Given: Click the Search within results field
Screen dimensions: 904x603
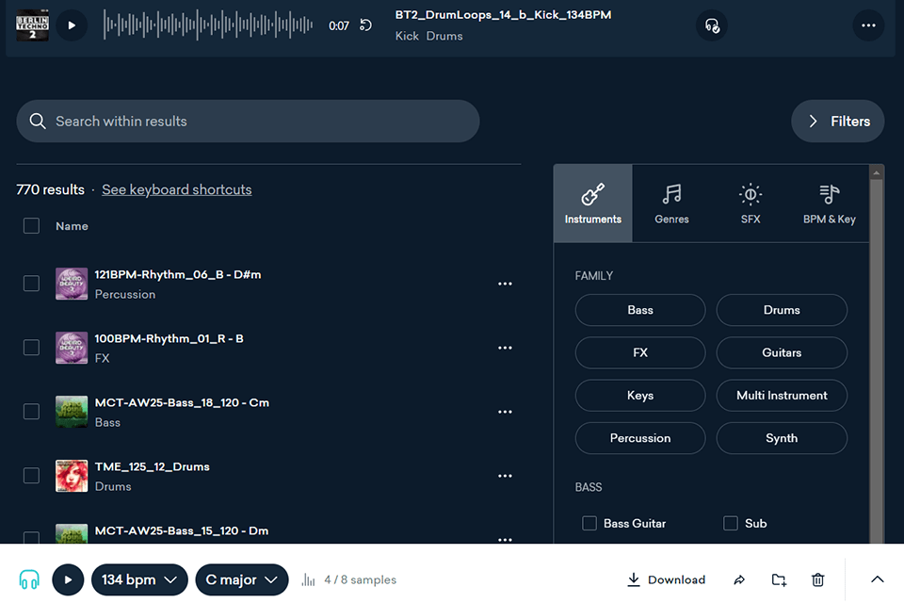Looking at the screenshot, I should coord(248,122).
